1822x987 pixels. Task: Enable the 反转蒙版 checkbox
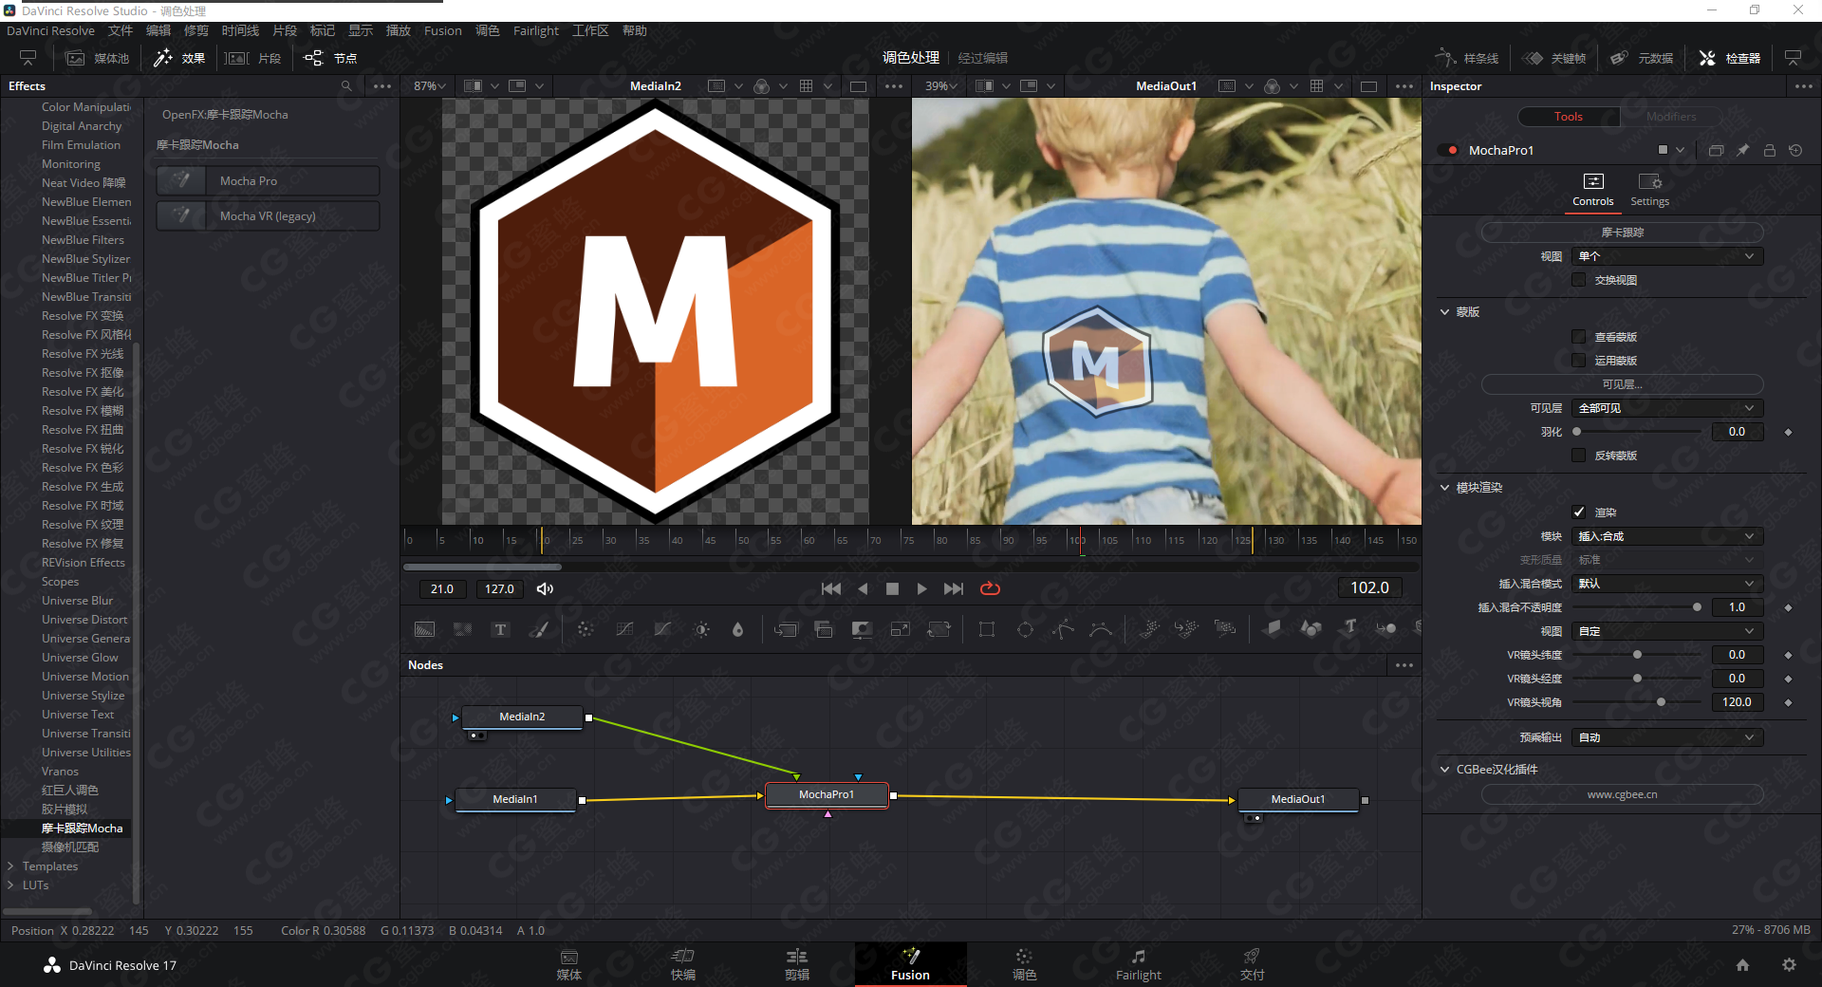point(1579,456)
